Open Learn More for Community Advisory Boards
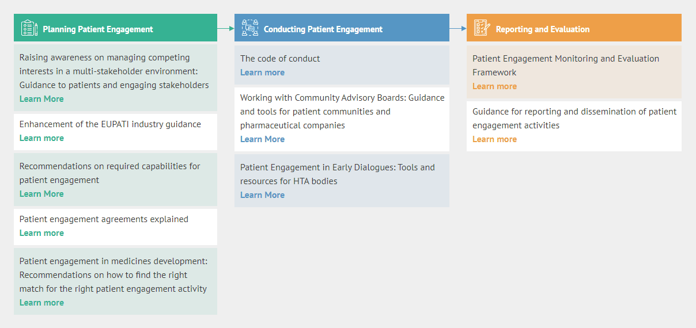This screenshot has height=328, width=696. [x=262, y=139]
